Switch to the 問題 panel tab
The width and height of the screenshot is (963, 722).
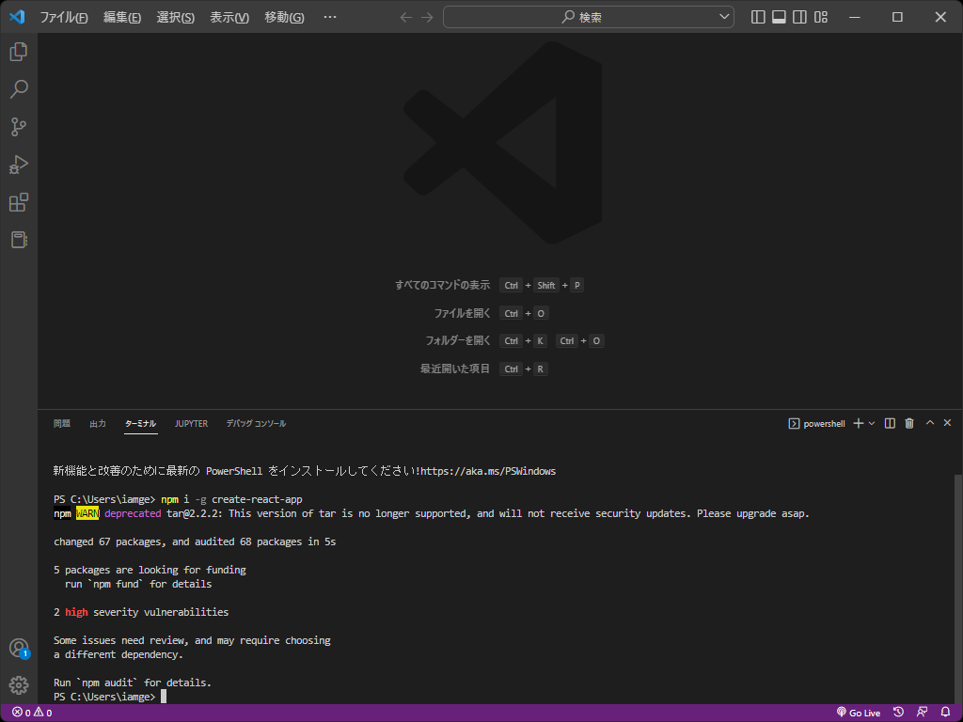click(x=62, y=424)
